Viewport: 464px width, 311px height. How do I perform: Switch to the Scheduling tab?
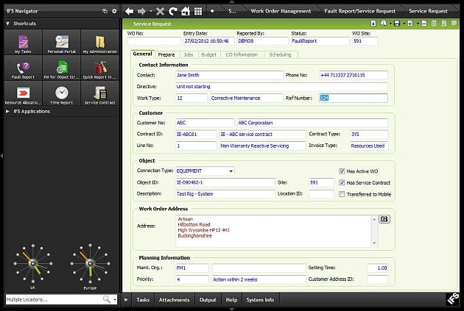point(280,54)
